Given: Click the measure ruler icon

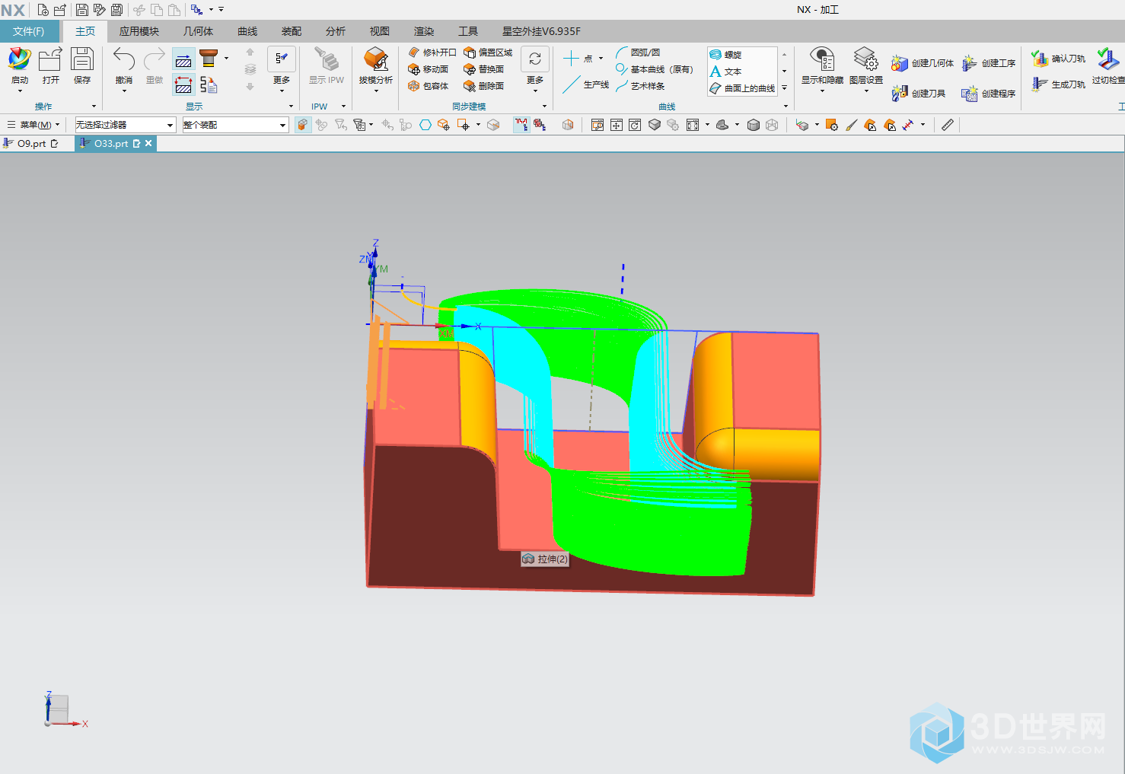Looking at the screenshot, I should pos(947,125).
